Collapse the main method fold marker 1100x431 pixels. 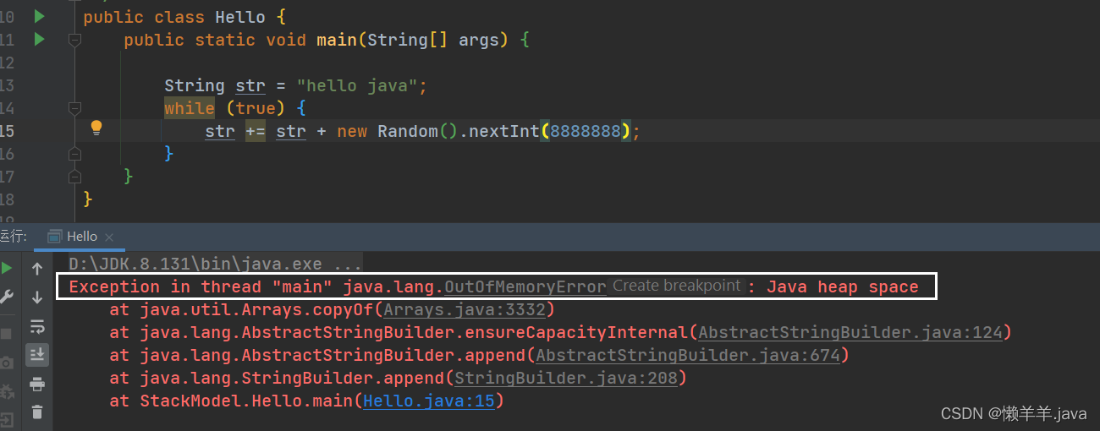(x=74, y=40)
